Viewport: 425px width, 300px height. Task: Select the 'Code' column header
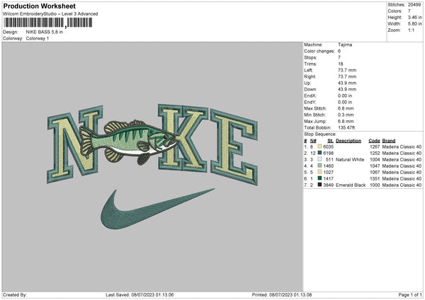pyautogui.click(x=374, y=141)
